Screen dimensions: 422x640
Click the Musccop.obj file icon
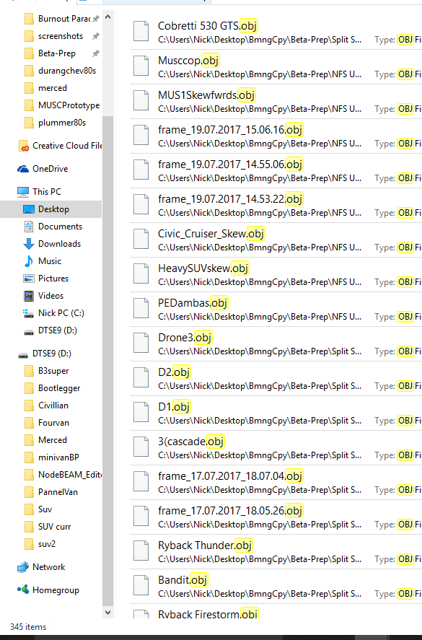pos(141,66)
